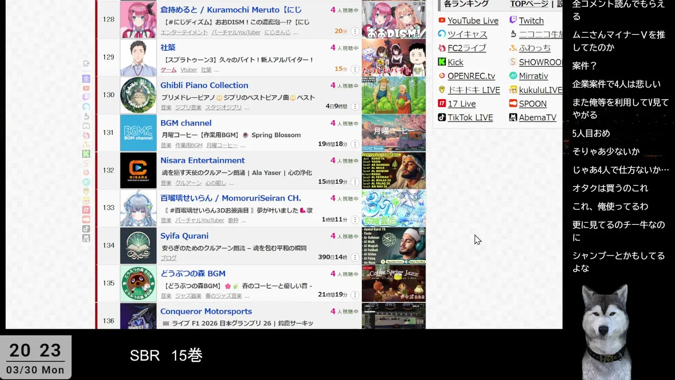This screenshot has height=380, width=675.
Task: Click the 作業用BGM tag under BGM channel
Action: pos(189,145)
